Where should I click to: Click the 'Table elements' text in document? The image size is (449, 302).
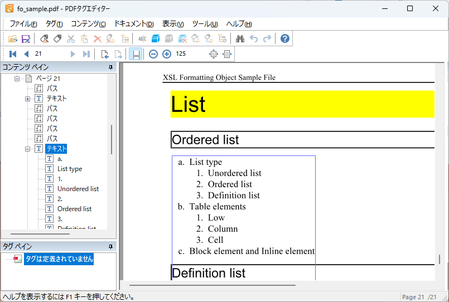click(218, 207)
